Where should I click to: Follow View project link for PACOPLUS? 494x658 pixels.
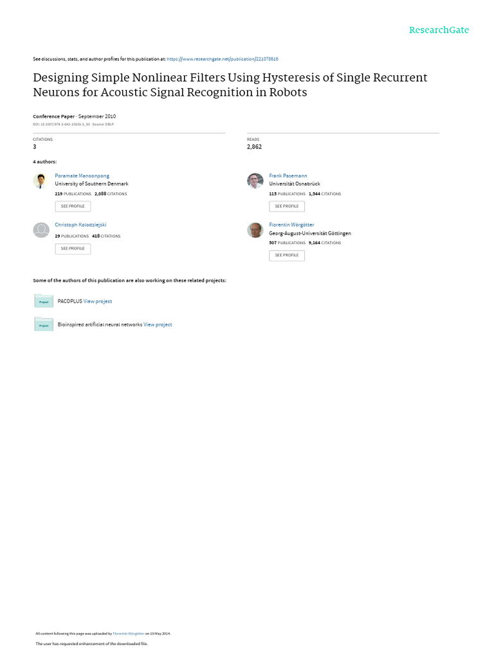(98, 301)
